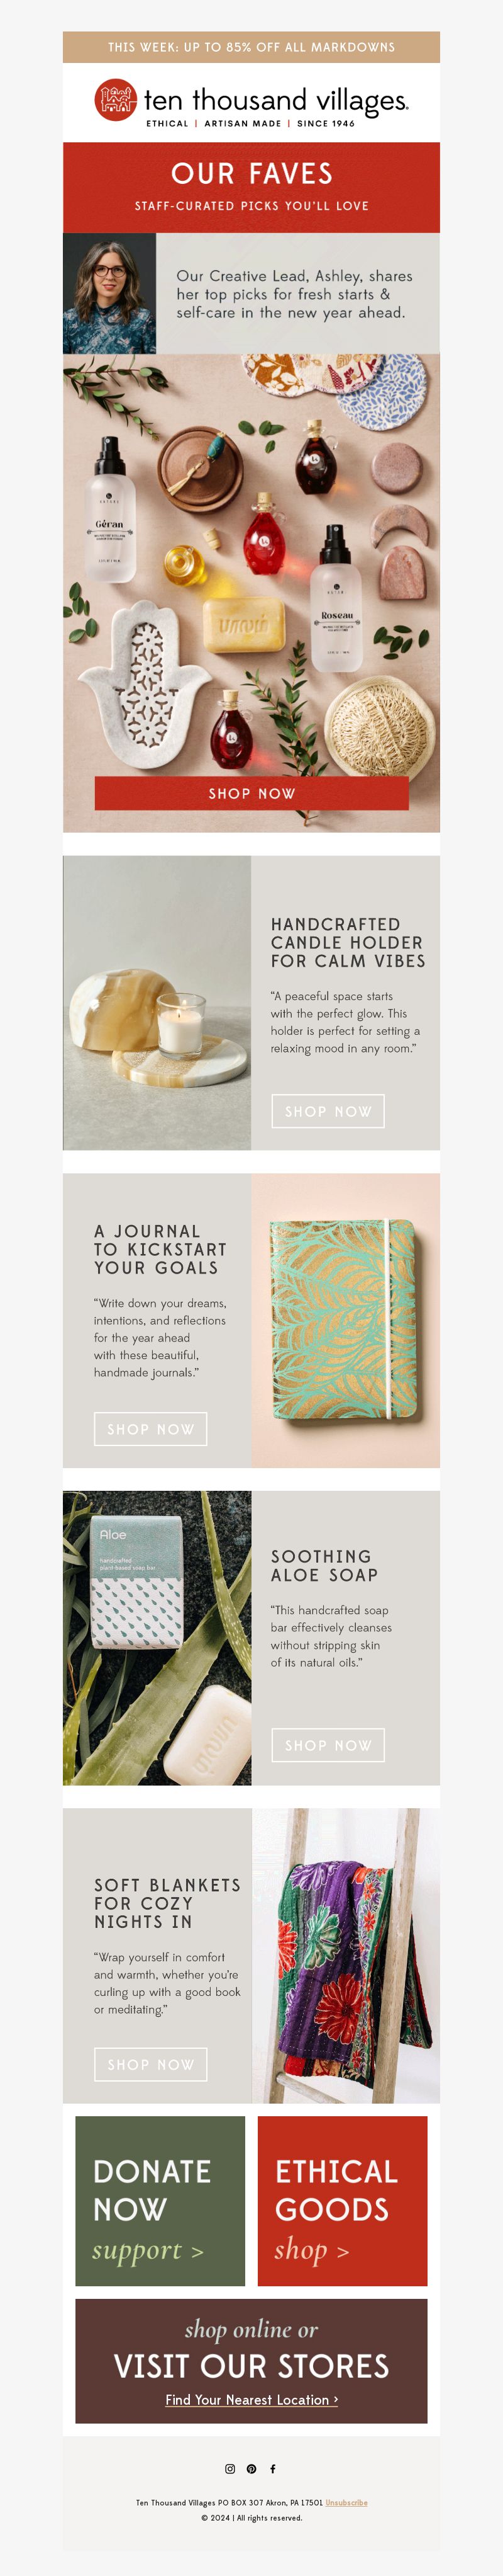This screenshot has height=2576, width=503.
Task: Click the blanket on ladder image
Action: tap(345, 1955)
